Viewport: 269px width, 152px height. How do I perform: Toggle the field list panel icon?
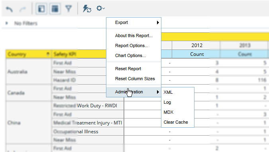coord(41,9)
